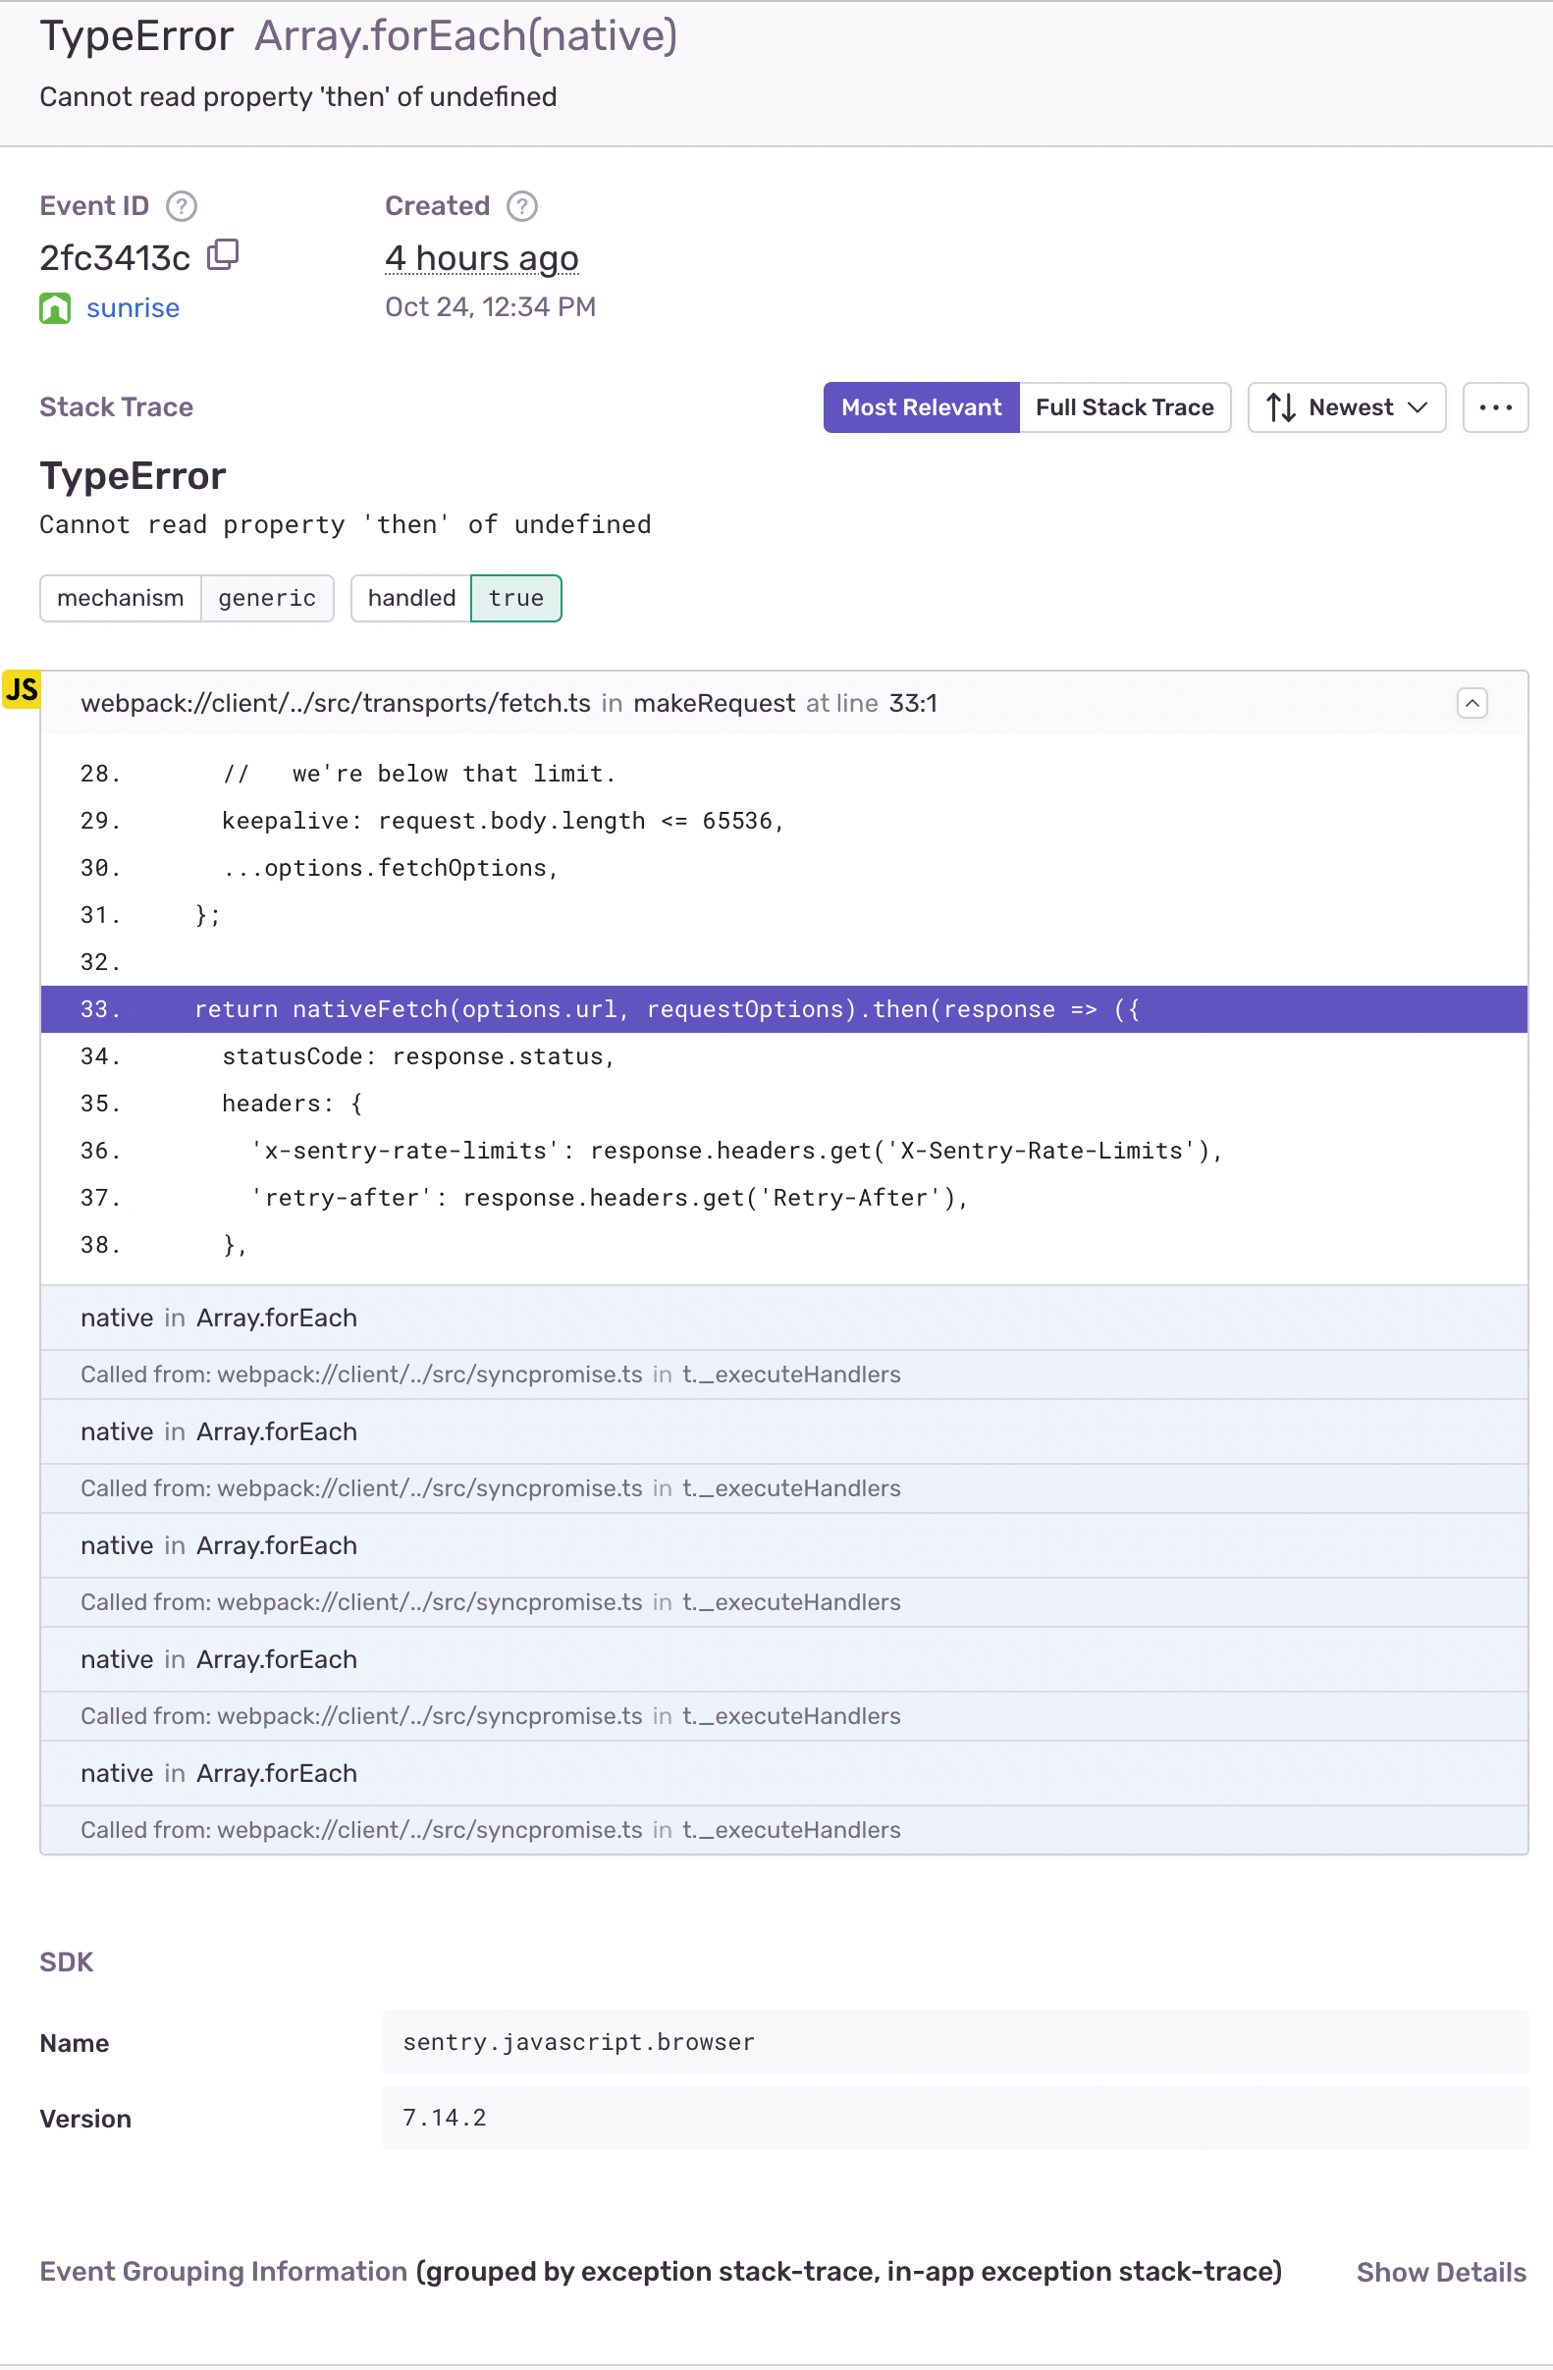Copy the Event ID 2fc3413c
This screenshot has height=2370, width=1553.
(x=223, y=255)
